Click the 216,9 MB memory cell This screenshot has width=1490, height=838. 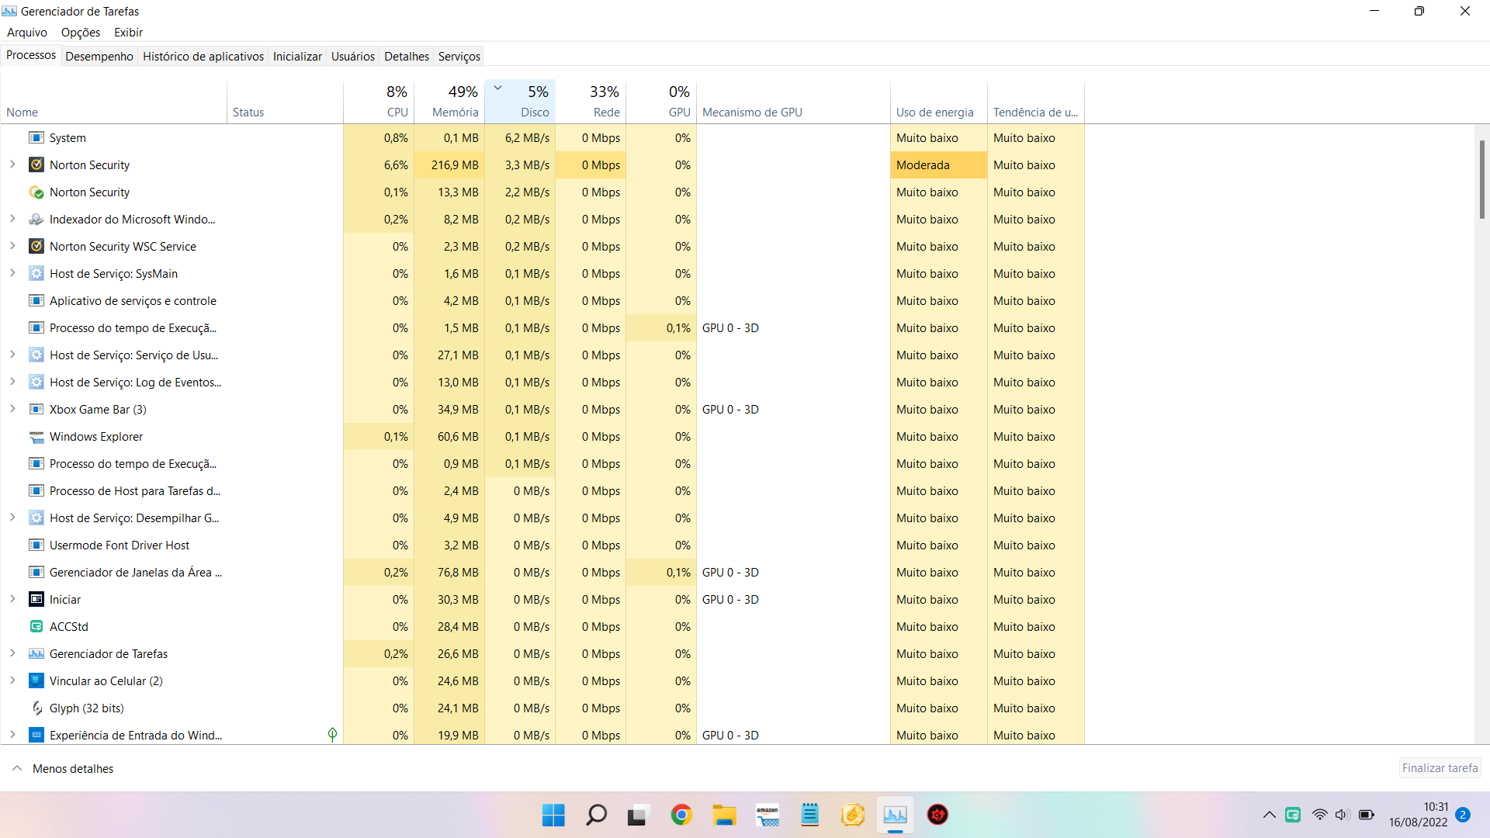click(x=450, y=164)
